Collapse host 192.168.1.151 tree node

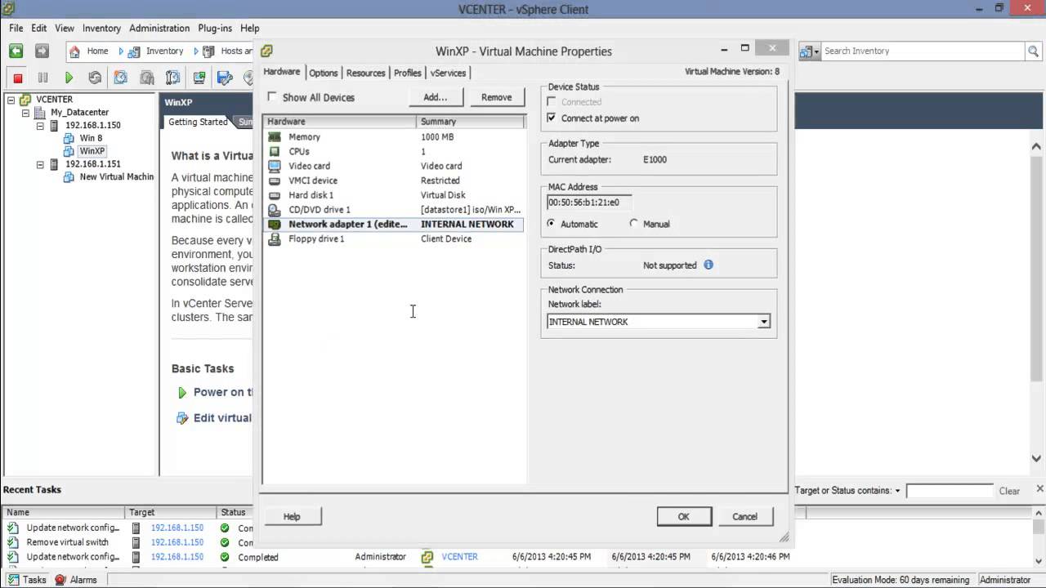(40, 164)
